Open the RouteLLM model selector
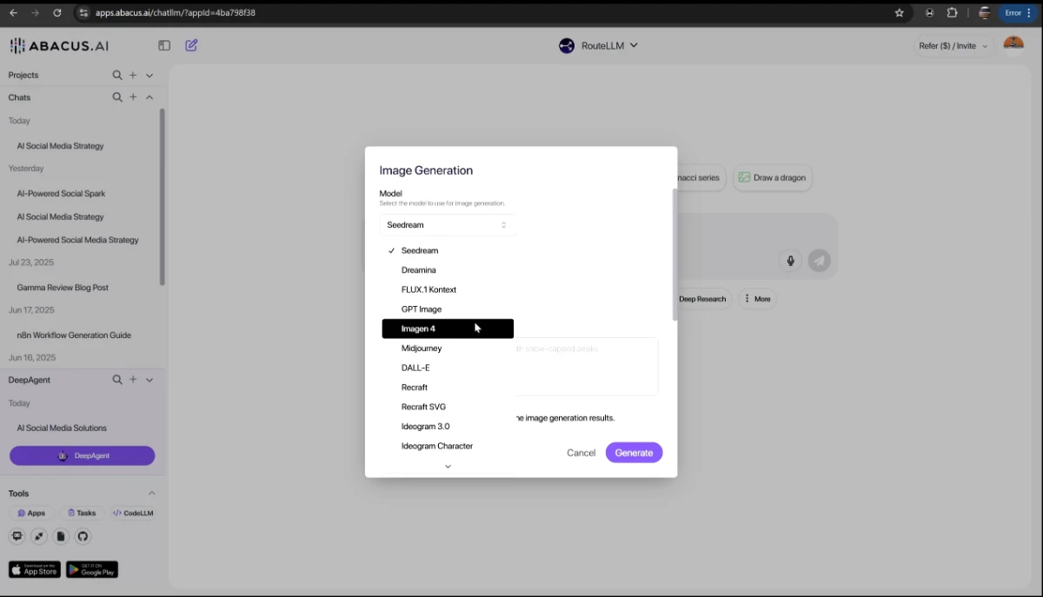 598,45
